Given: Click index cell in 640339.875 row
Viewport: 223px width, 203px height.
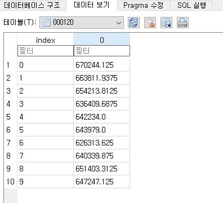Looking at the screenshot, I should tap(46, 156).
